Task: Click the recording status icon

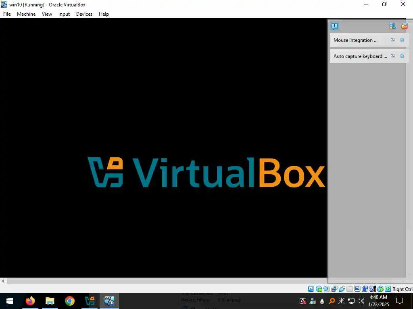Action: pos(365,289)
